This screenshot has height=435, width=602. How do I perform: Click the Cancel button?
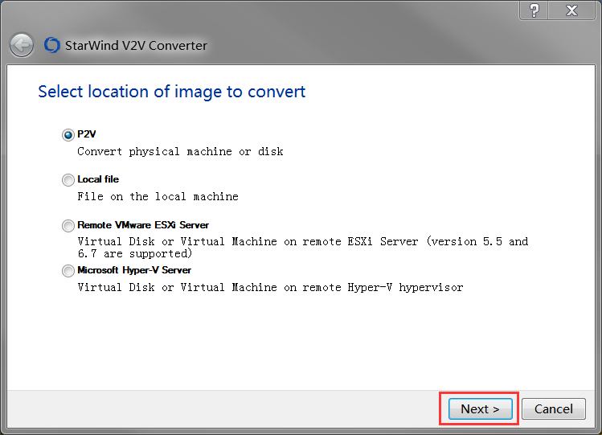tap(553, 409)
